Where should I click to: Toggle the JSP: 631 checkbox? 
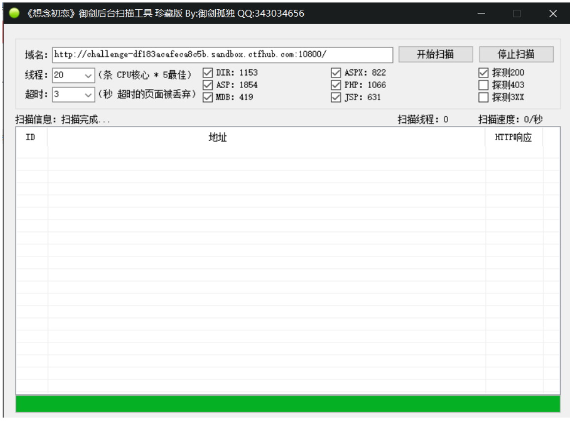336,97
